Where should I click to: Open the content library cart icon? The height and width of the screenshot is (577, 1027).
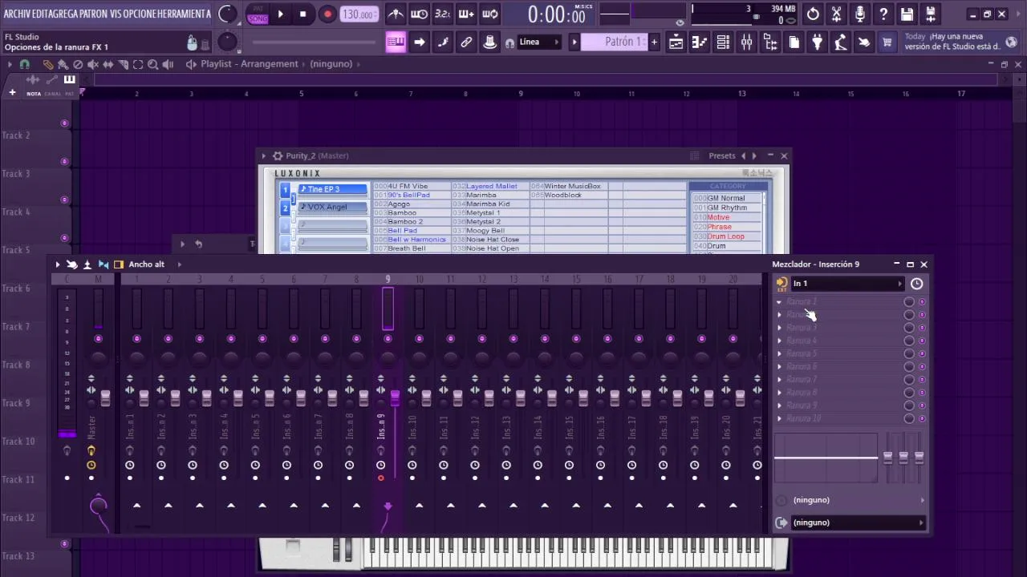887,42
